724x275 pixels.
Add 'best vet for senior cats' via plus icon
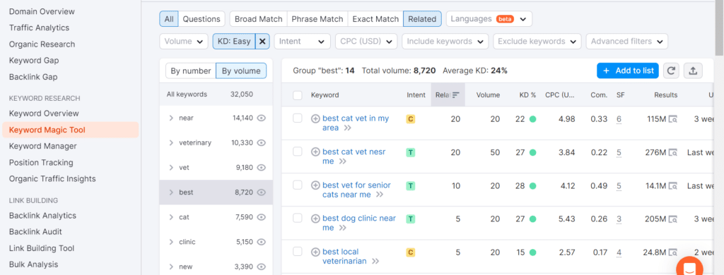click(x=315, y=185)
